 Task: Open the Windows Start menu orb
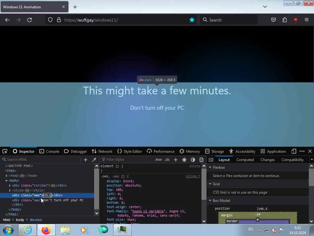(x=8, y=230)
